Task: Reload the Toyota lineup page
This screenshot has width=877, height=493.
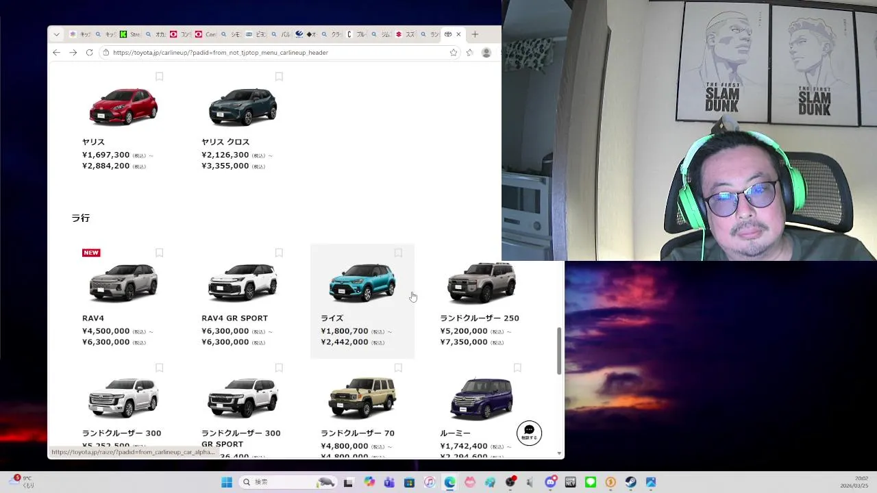Action: click(x=89, y=52)
